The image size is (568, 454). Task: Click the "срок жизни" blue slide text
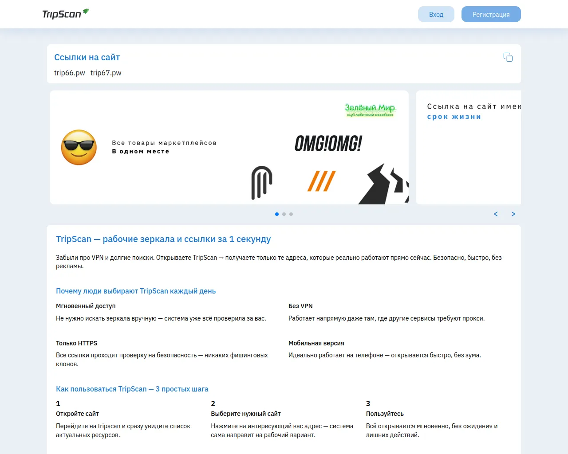point(454,117)
